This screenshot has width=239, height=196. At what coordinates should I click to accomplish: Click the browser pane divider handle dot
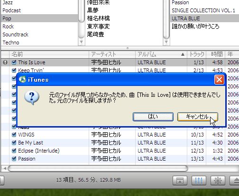(x=128, y=48)
